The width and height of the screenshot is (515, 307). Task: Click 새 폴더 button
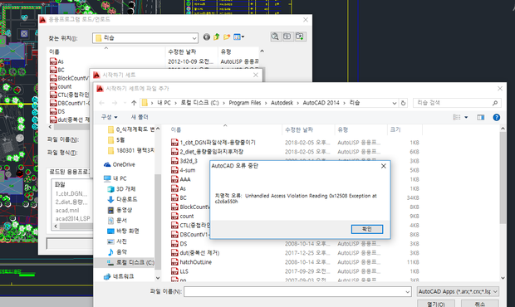140,117
